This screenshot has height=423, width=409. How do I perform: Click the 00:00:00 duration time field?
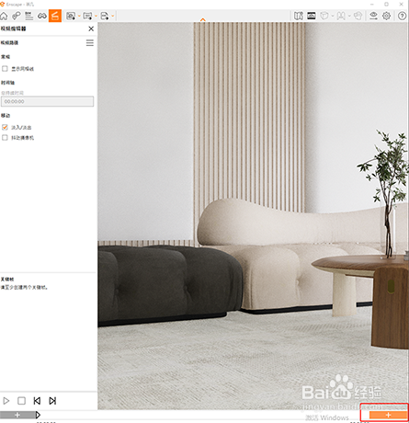coord(47,101)
